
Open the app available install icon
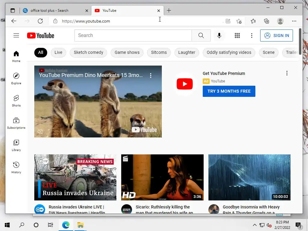pos(228,21)
